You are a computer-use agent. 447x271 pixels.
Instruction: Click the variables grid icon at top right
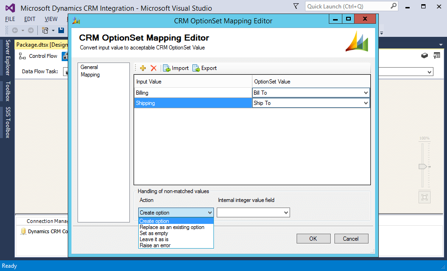[x=437, y=56]
